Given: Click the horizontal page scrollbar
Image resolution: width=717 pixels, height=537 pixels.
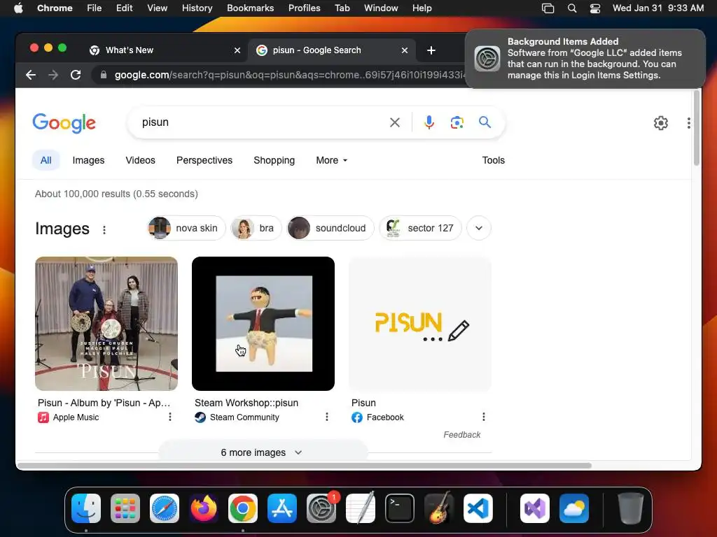Looking at the screenshot, I should 304,465.
